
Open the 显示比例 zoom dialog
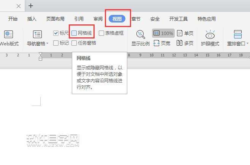141,38
